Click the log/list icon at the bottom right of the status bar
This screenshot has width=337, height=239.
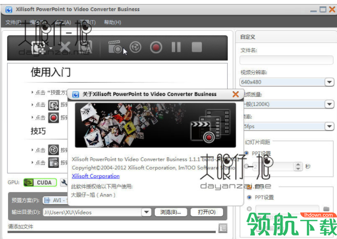[223, 228]
